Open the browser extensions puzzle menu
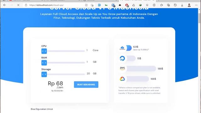 pyautogui.click(x=154, y=5)
